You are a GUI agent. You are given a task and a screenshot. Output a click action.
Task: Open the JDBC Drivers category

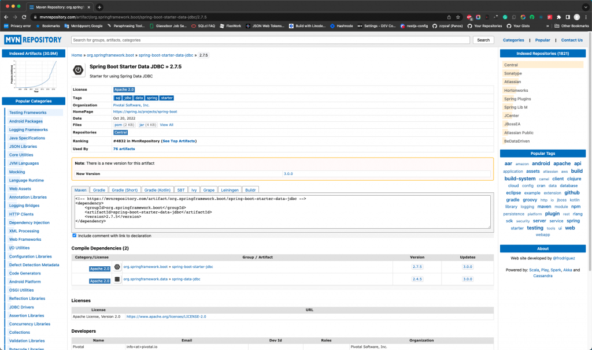coord(21,307)
